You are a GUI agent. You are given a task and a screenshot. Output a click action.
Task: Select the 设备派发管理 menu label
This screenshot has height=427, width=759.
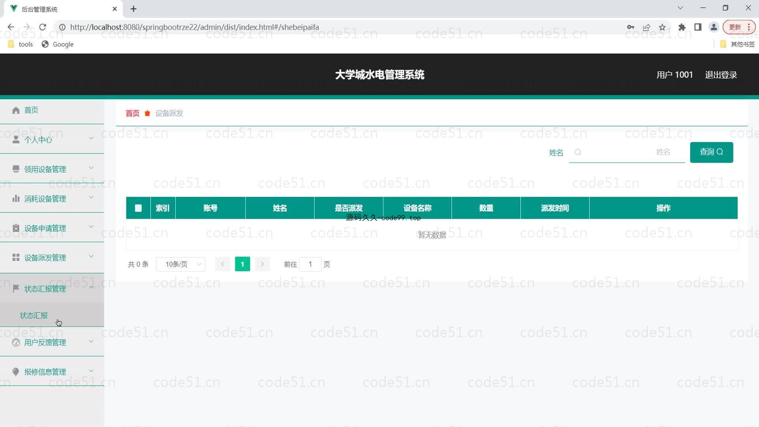click(45, 258)
